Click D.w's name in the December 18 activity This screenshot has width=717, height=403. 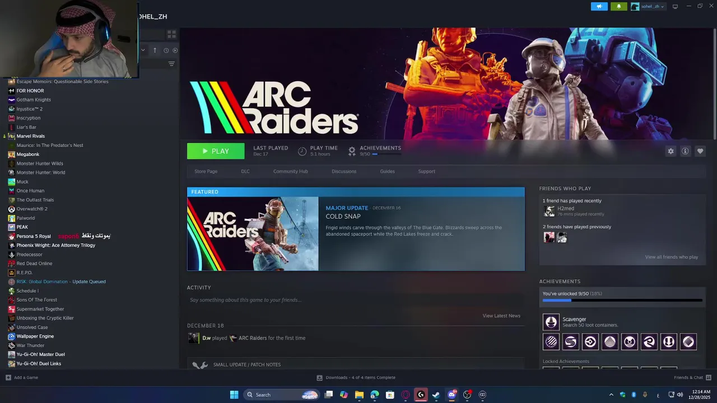pos(206,338)
